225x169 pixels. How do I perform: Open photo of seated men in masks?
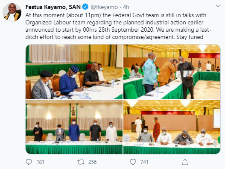point(74,71)
